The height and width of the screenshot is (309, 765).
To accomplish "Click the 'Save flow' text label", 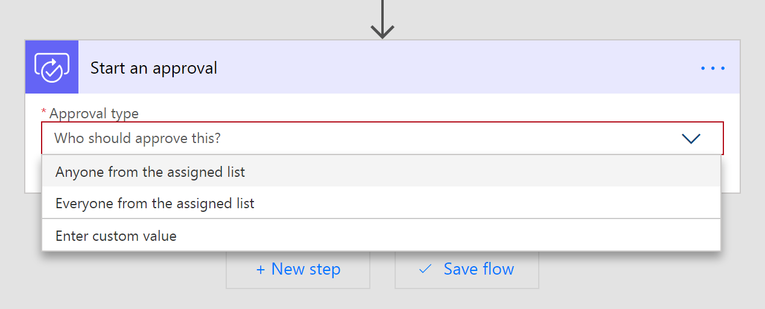I will pyautogui.click(x=478, y=269).
